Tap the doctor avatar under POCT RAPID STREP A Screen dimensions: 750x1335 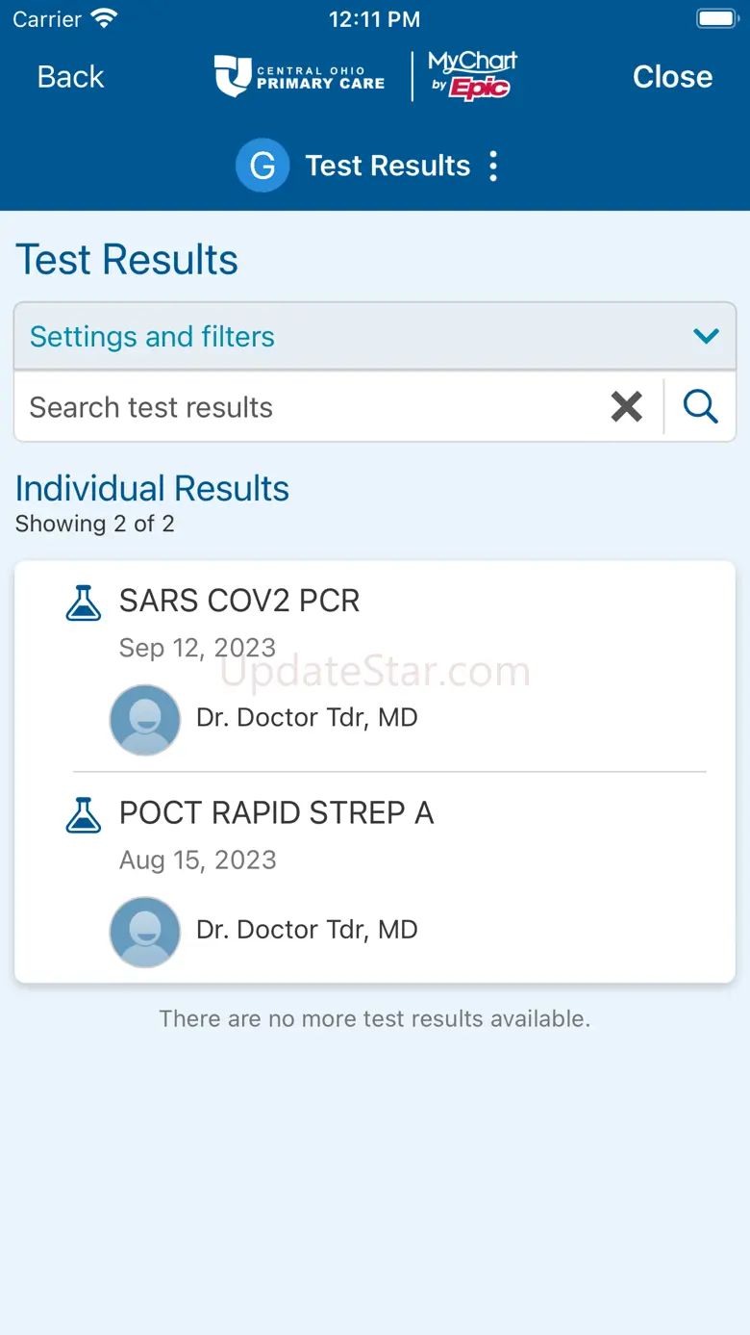145,931
